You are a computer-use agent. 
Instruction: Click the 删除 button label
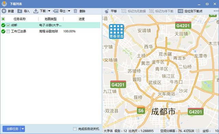82,11
